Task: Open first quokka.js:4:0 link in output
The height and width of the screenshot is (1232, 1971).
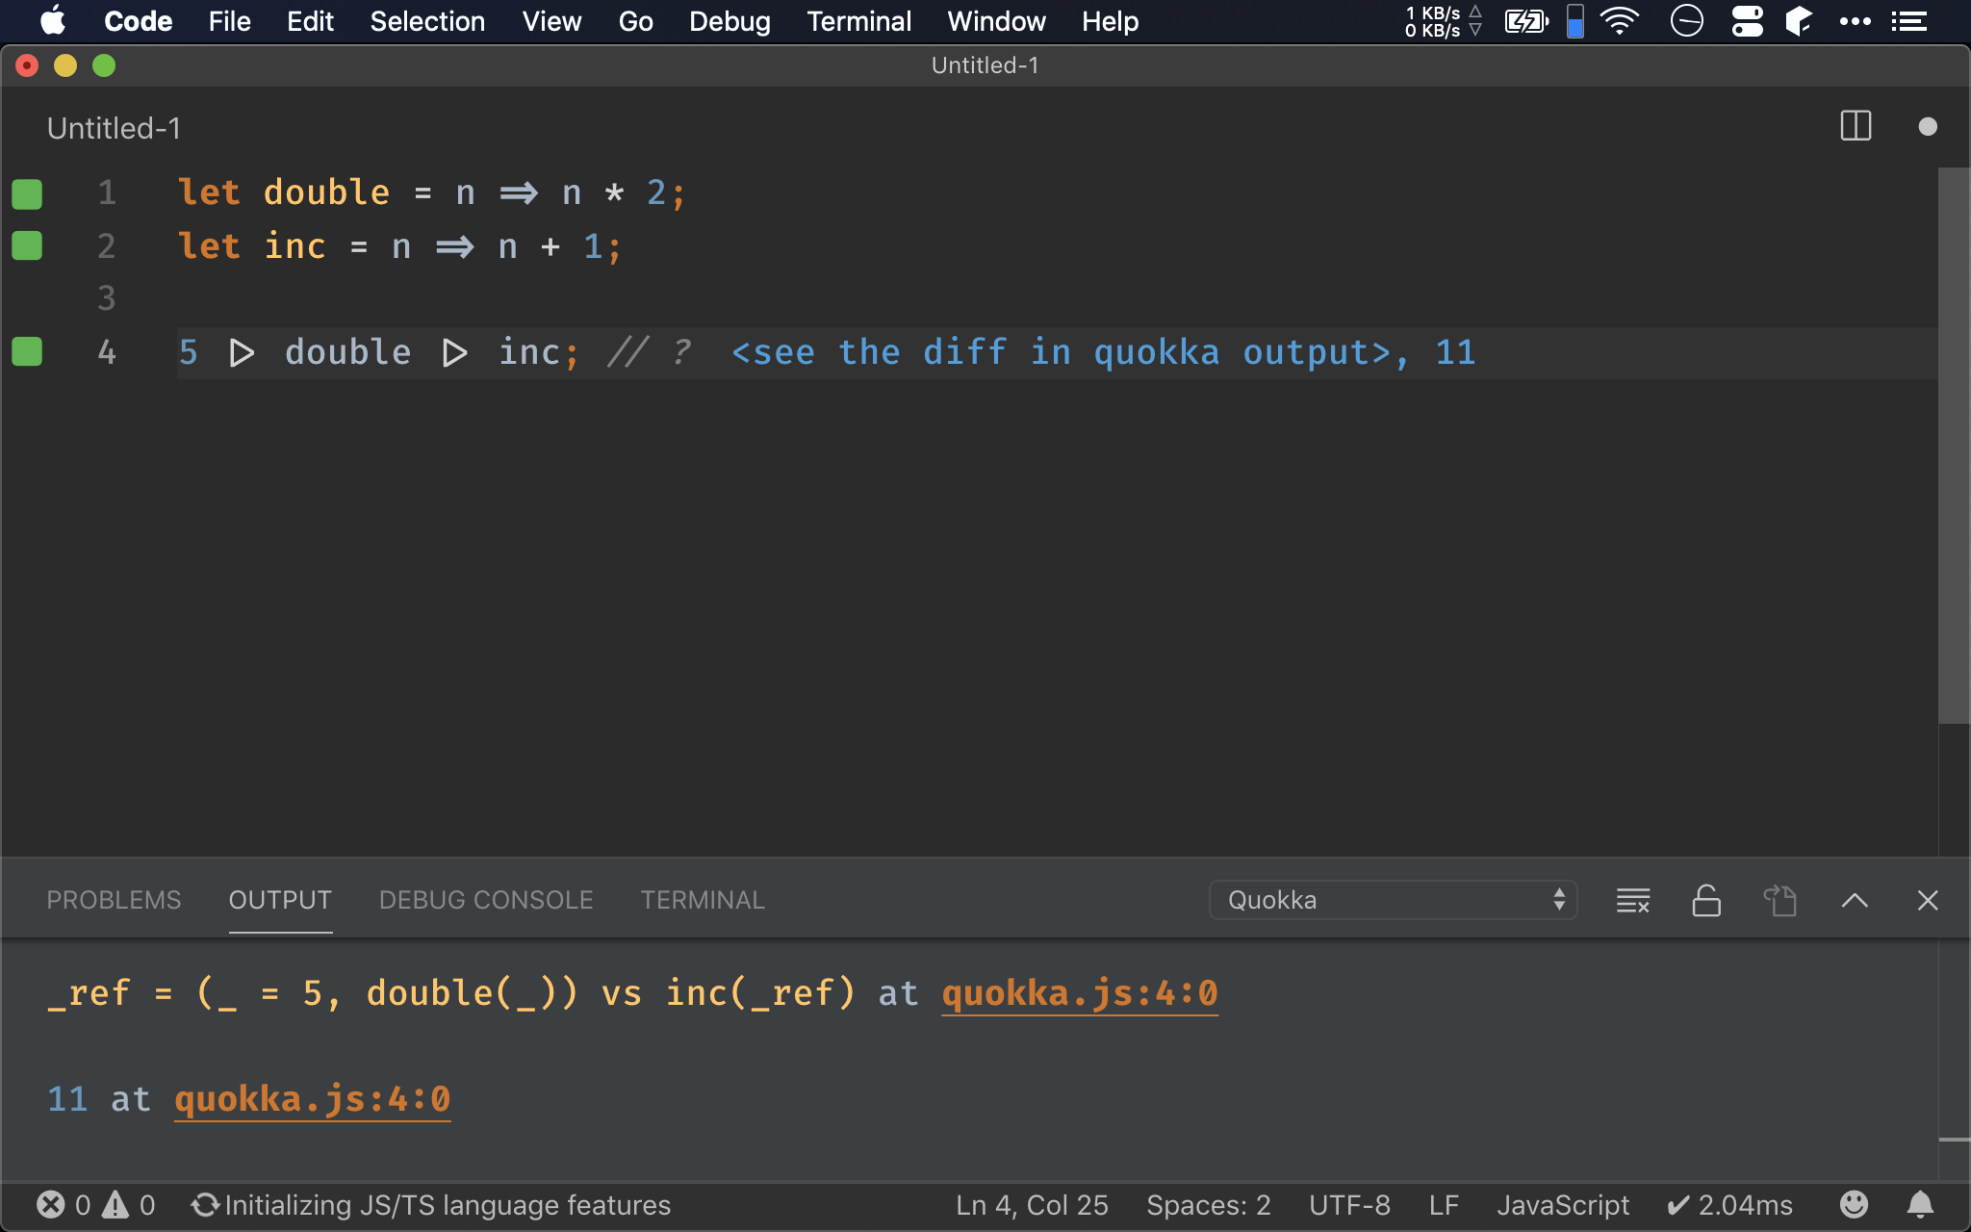Action: click(1080, 993)
